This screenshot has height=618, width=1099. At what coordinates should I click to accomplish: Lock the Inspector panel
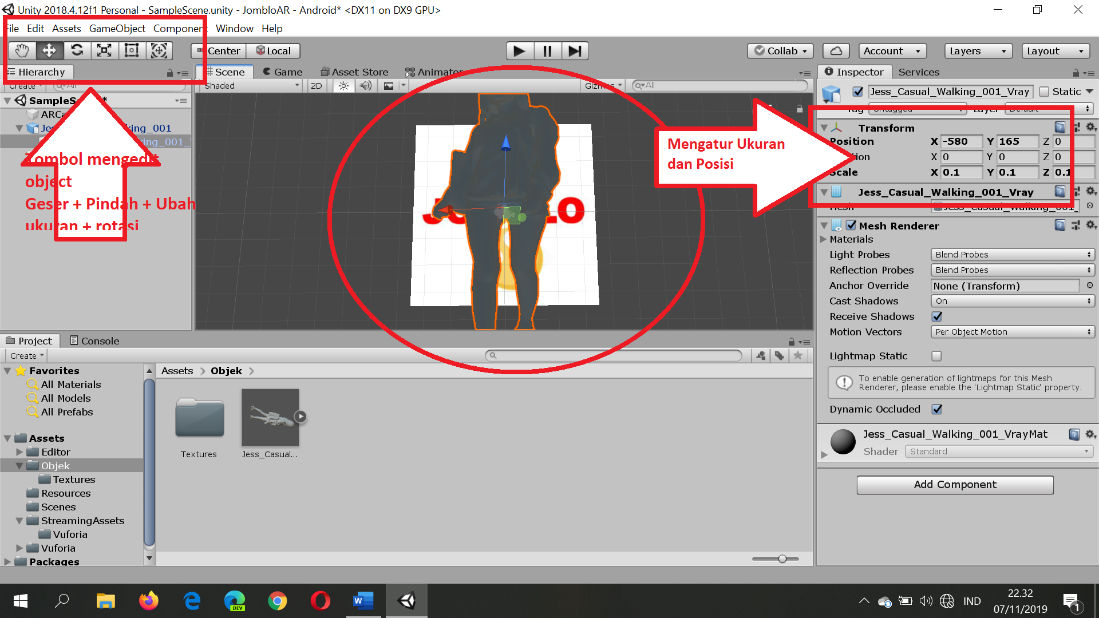coord(1076,73)
